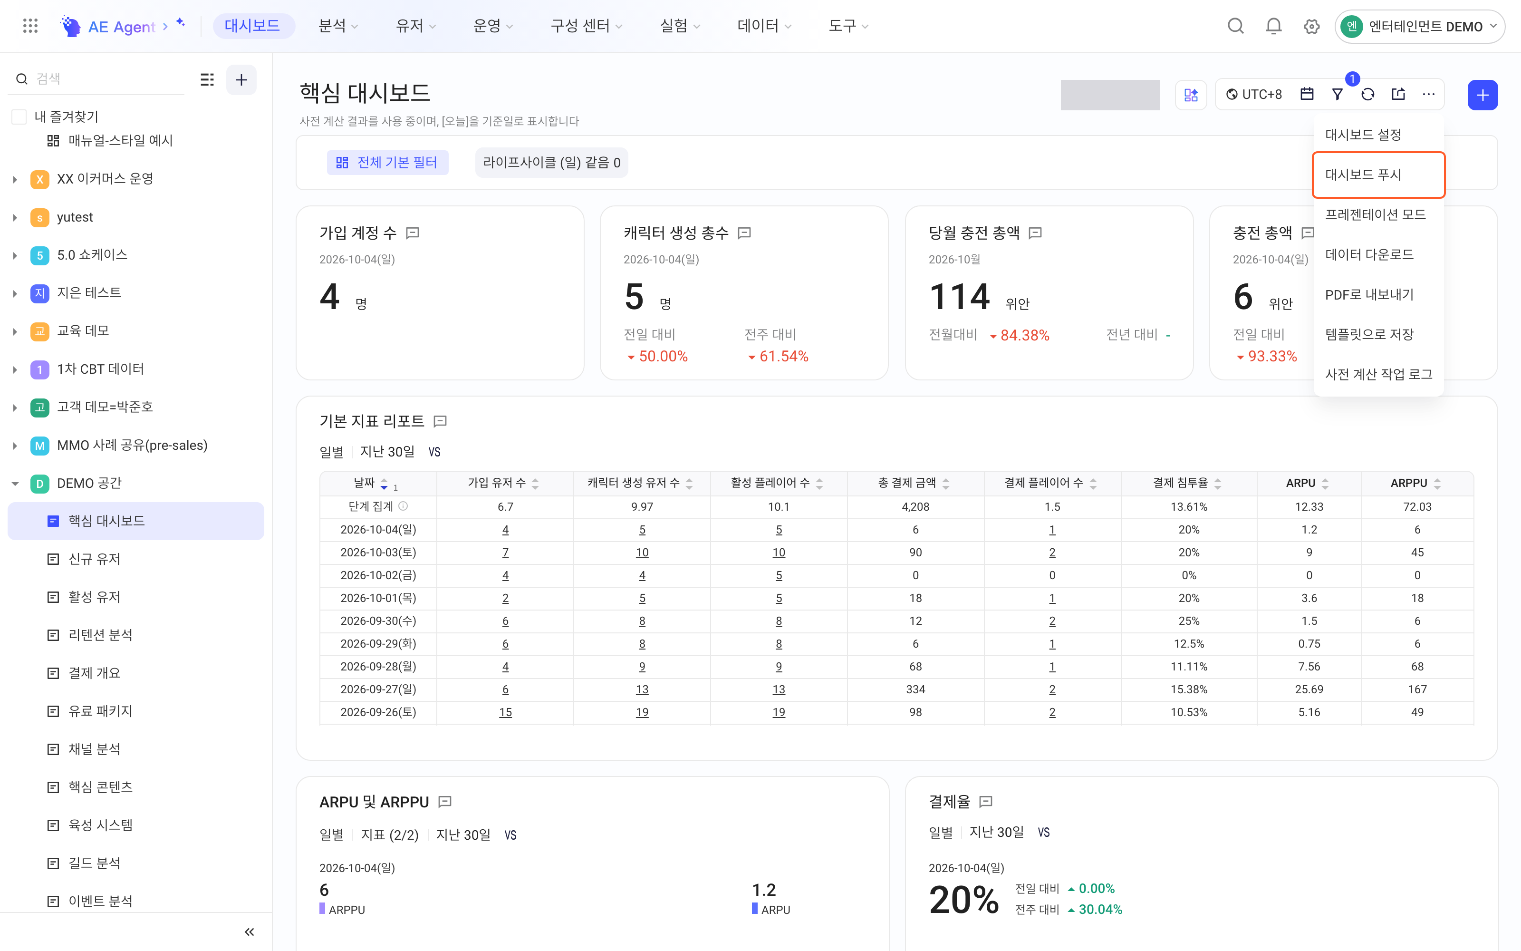Image resolution: width=1521 pixels, height=951 pixels.
Task: Switch to the 대시보드 tab
Action: tap(253, 26)
